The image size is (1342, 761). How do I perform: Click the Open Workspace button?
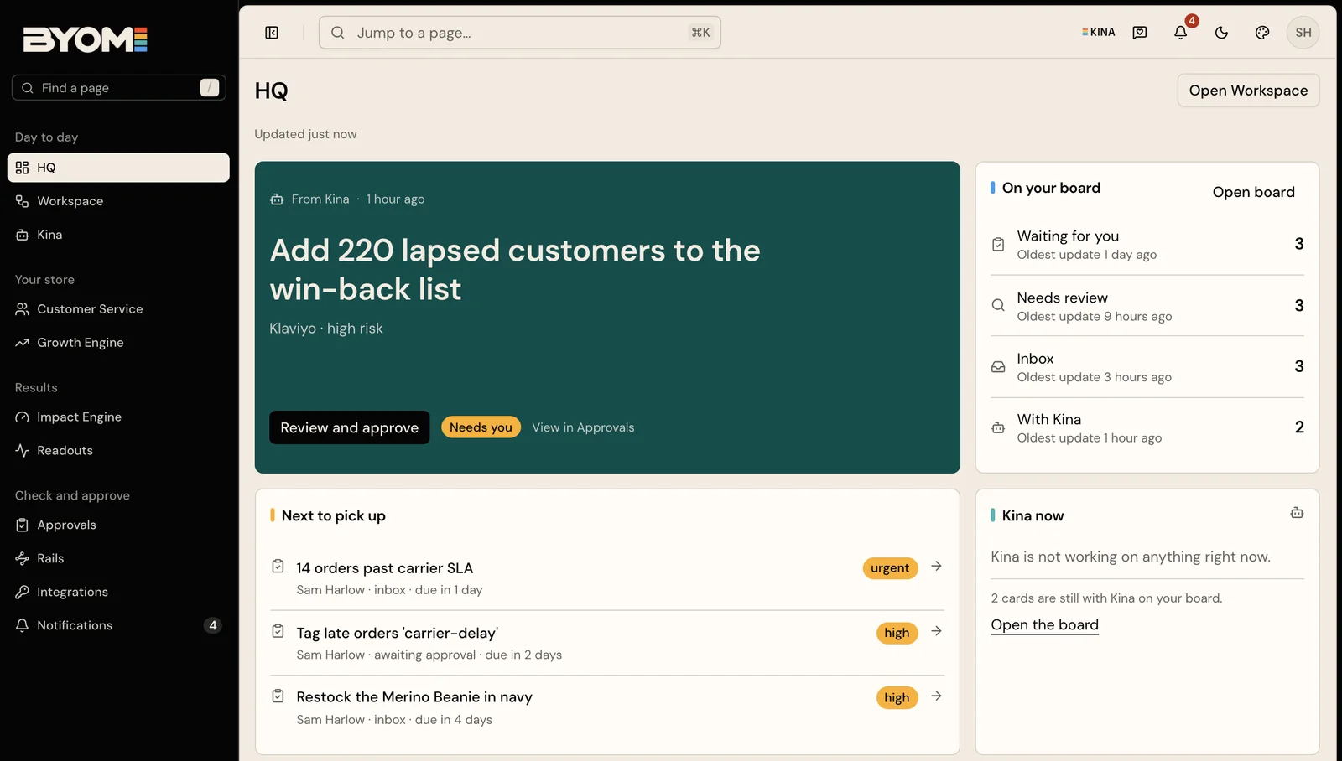[x=1248, y=91]
